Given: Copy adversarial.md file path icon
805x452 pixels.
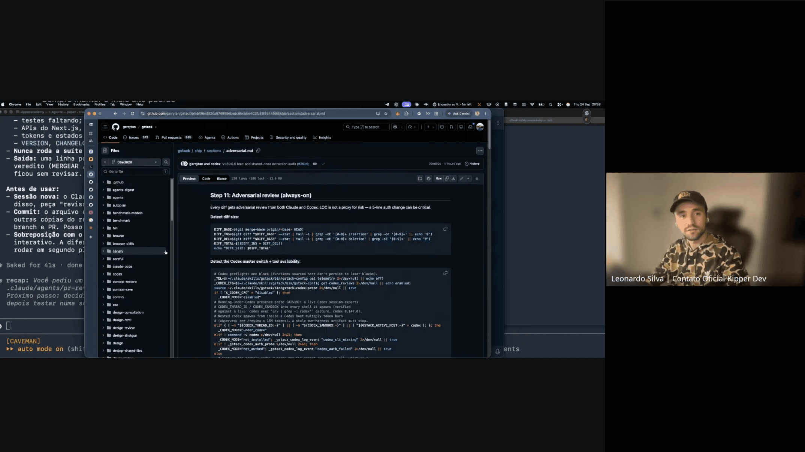Looking at the screenshot, I should (258, 151).
